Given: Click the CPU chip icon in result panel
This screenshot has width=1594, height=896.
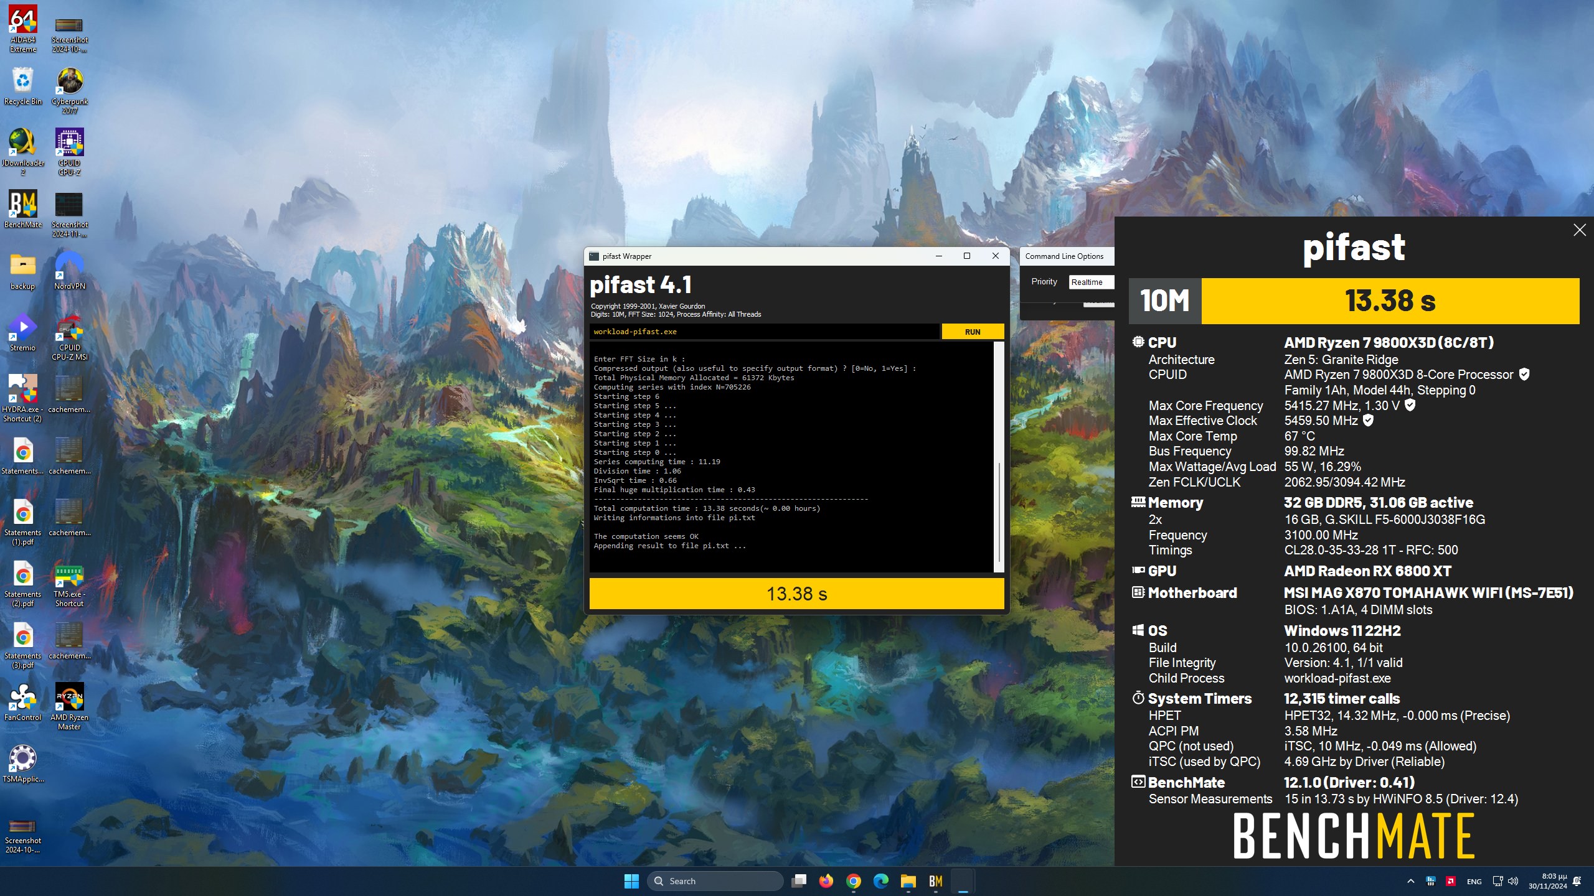Looking at the screenshot, I should pos(1138,342).
